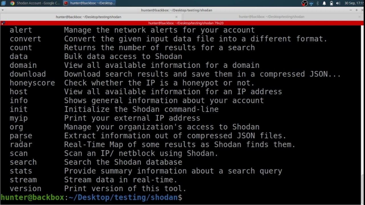The height and width of the screenshot is (205, 365).
Task: Click the 'domain' command name
Action: pyautogui.click(x=23, y=65)
